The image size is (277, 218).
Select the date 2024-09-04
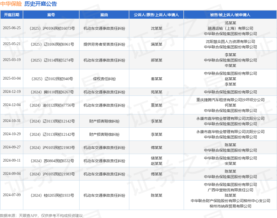[12, 173]
